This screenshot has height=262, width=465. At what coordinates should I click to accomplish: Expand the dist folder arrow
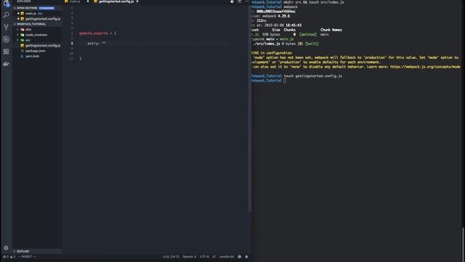(x=17, y=29)
